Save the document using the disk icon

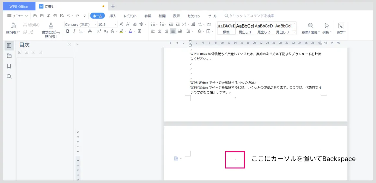[42, 16]
